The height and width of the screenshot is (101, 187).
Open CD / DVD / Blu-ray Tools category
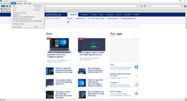(96, 18)
